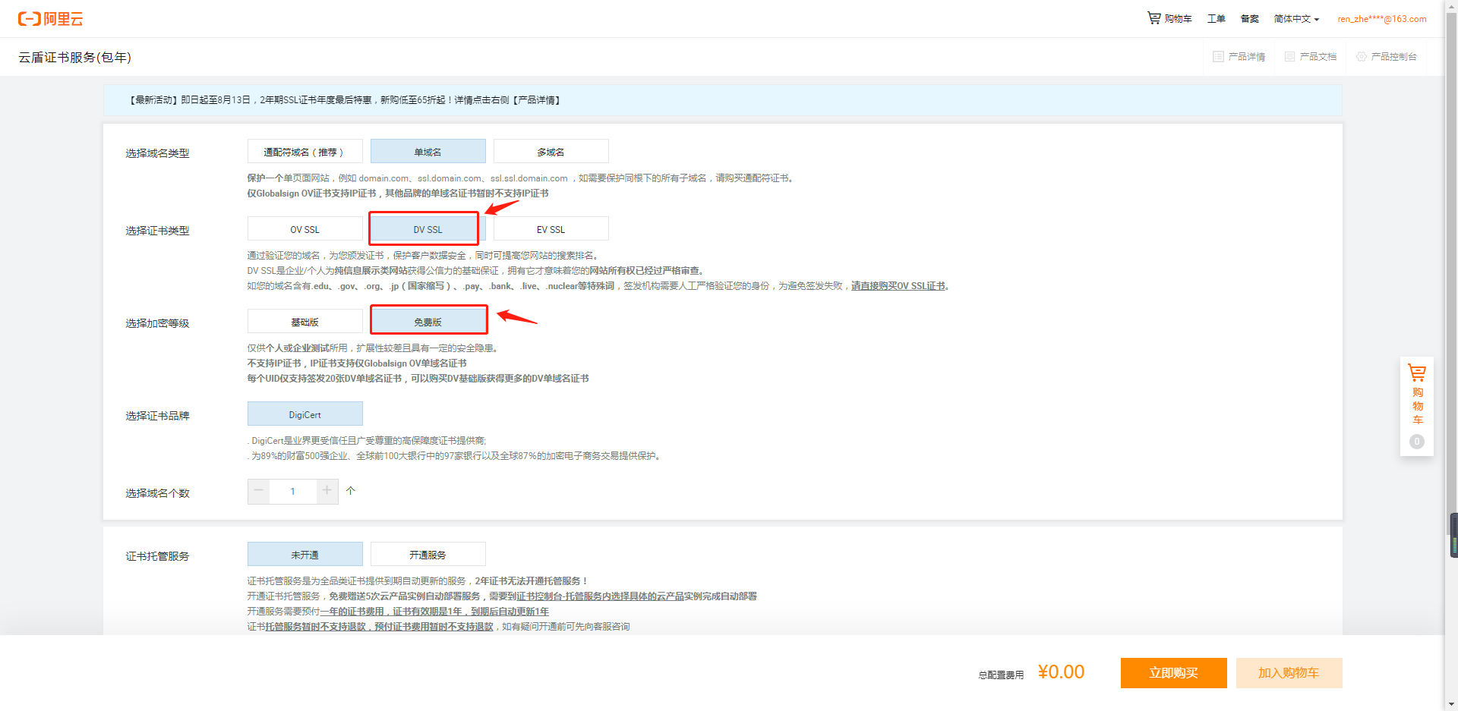
Task: Select 通配符域名 wildcard domain type
Action: click(x=305, y=152)
